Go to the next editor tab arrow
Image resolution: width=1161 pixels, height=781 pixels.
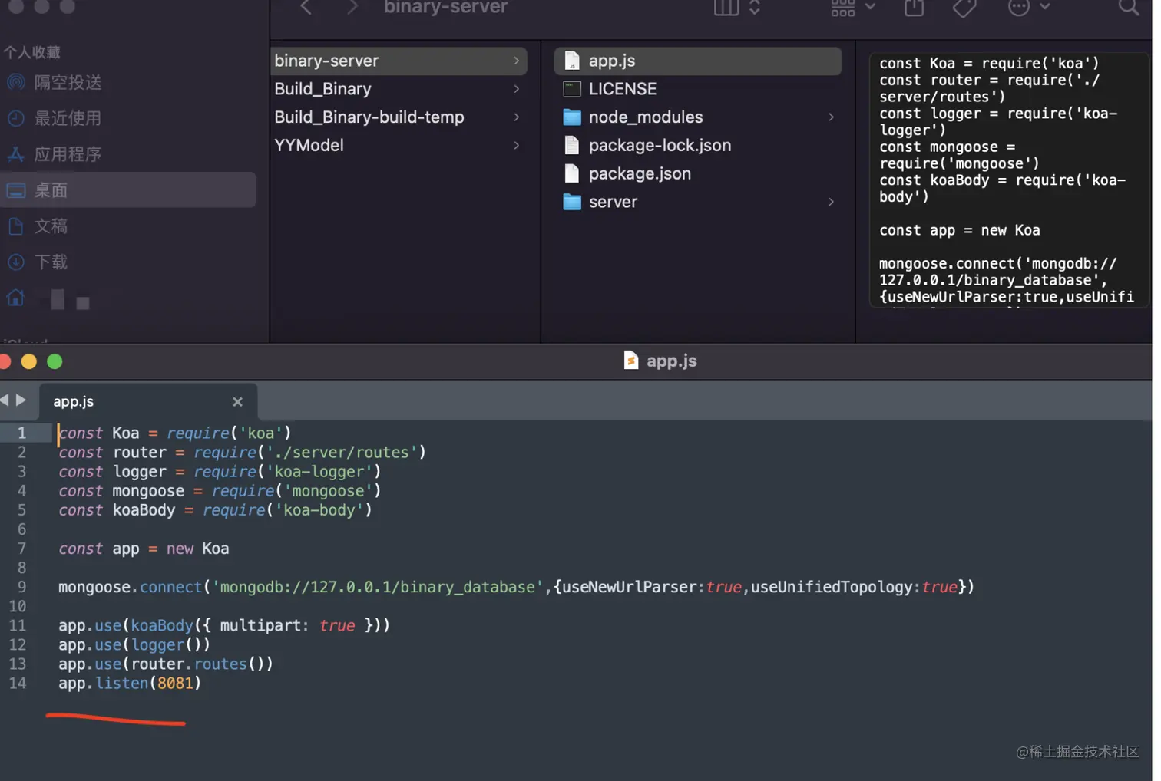pyautogui.click(x=21, y=400)
